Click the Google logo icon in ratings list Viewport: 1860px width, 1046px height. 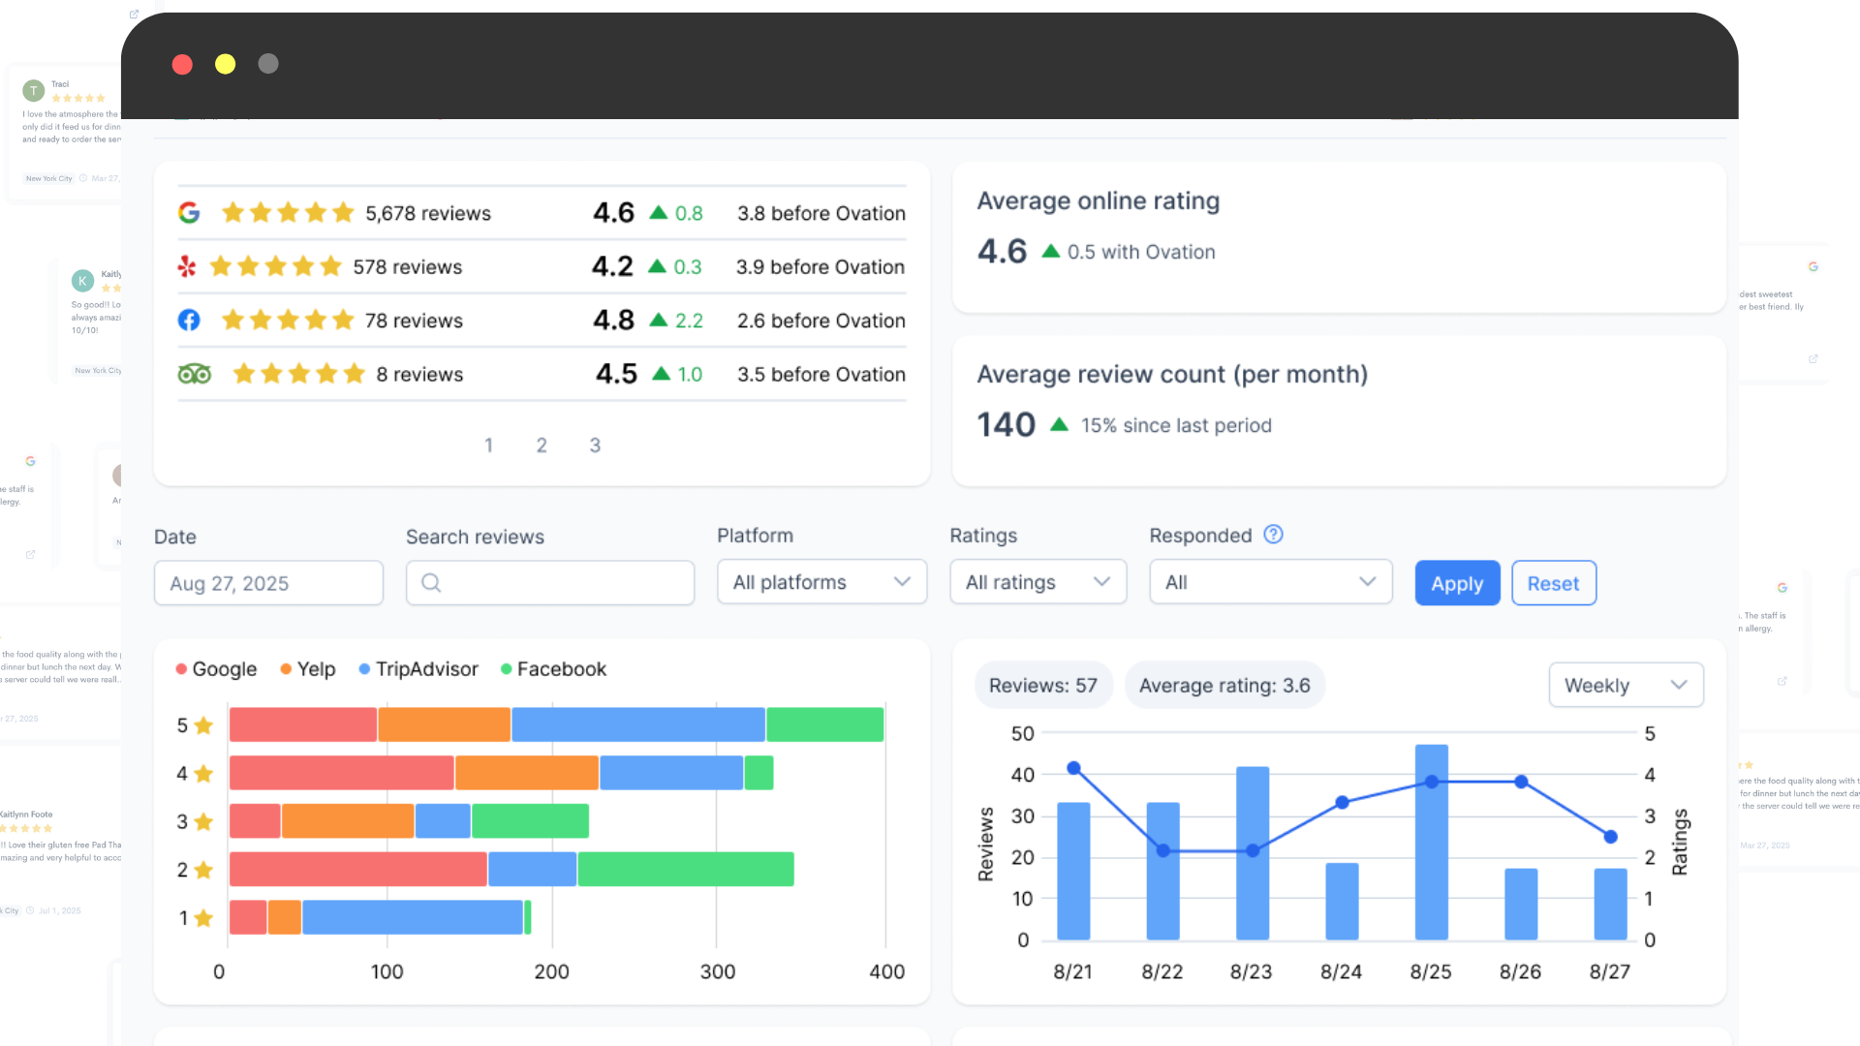(189, 213)
